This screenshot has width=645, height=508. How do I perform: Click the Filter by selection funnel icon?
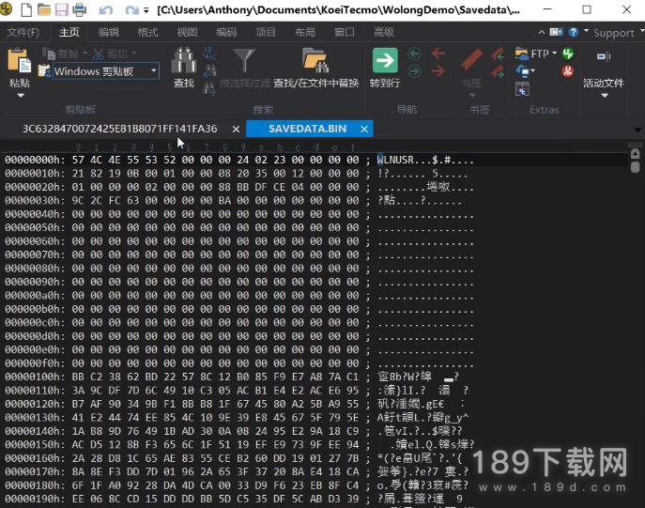tap(243, 61)
